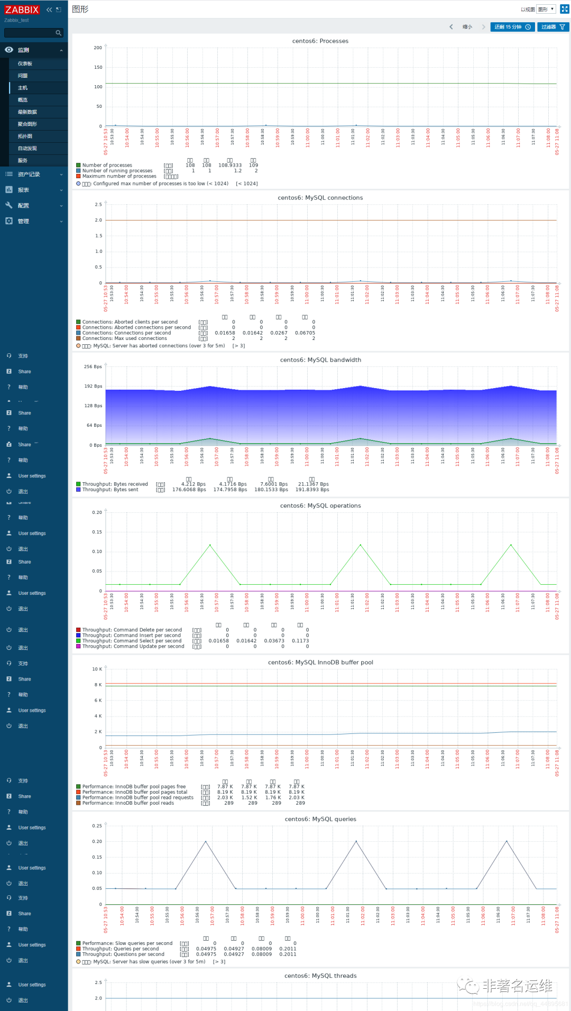Open the 配置 wrench section
571x1011 pixels.
click(34, 205)
